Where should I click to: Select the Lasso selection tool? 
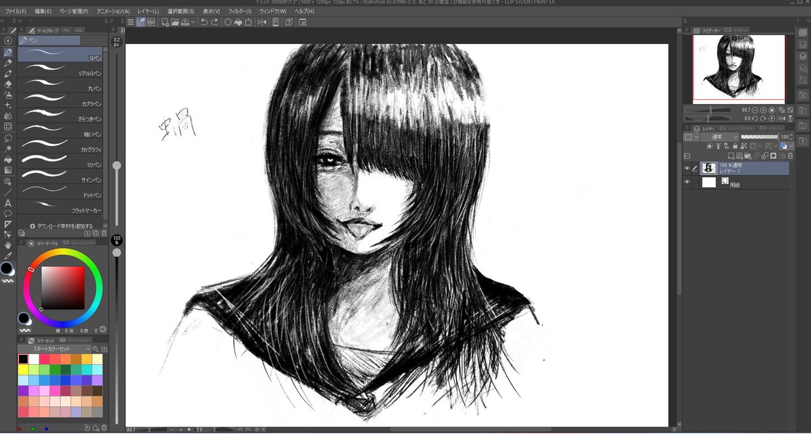[x=8, y=137]
